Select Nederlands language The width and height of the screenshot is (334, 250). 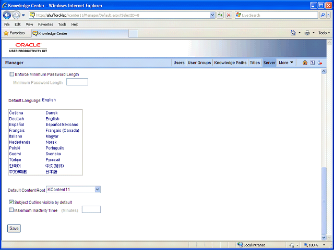[x=20, y=142]
